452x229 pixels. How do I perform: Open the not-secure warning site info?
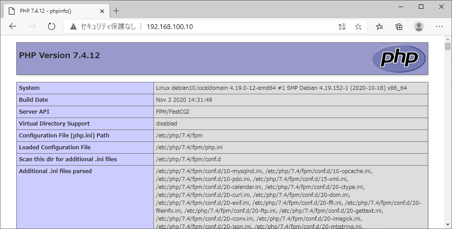pyautogui.click(x=74, y=27)
